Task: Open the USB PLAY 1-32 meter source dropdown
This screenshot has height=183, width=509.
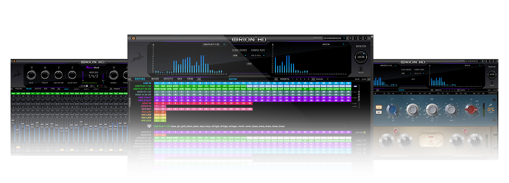Action: (x=214, y=44)
